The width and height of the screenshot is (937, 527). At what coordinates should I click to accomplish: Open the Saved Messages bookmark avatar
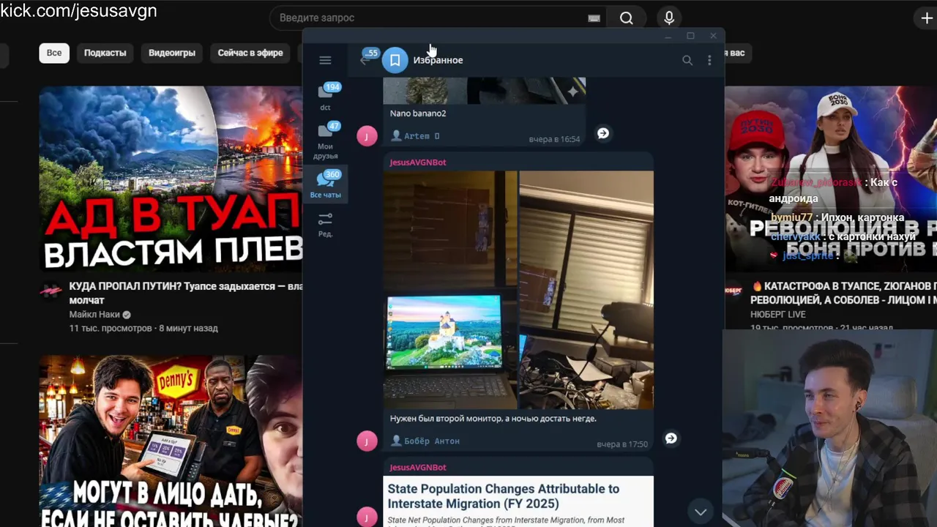[x=395, y=60]
